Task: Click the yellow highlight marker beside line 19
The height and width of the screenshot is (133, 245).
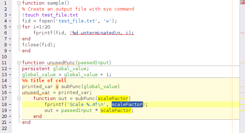Action: click(242, 111)
